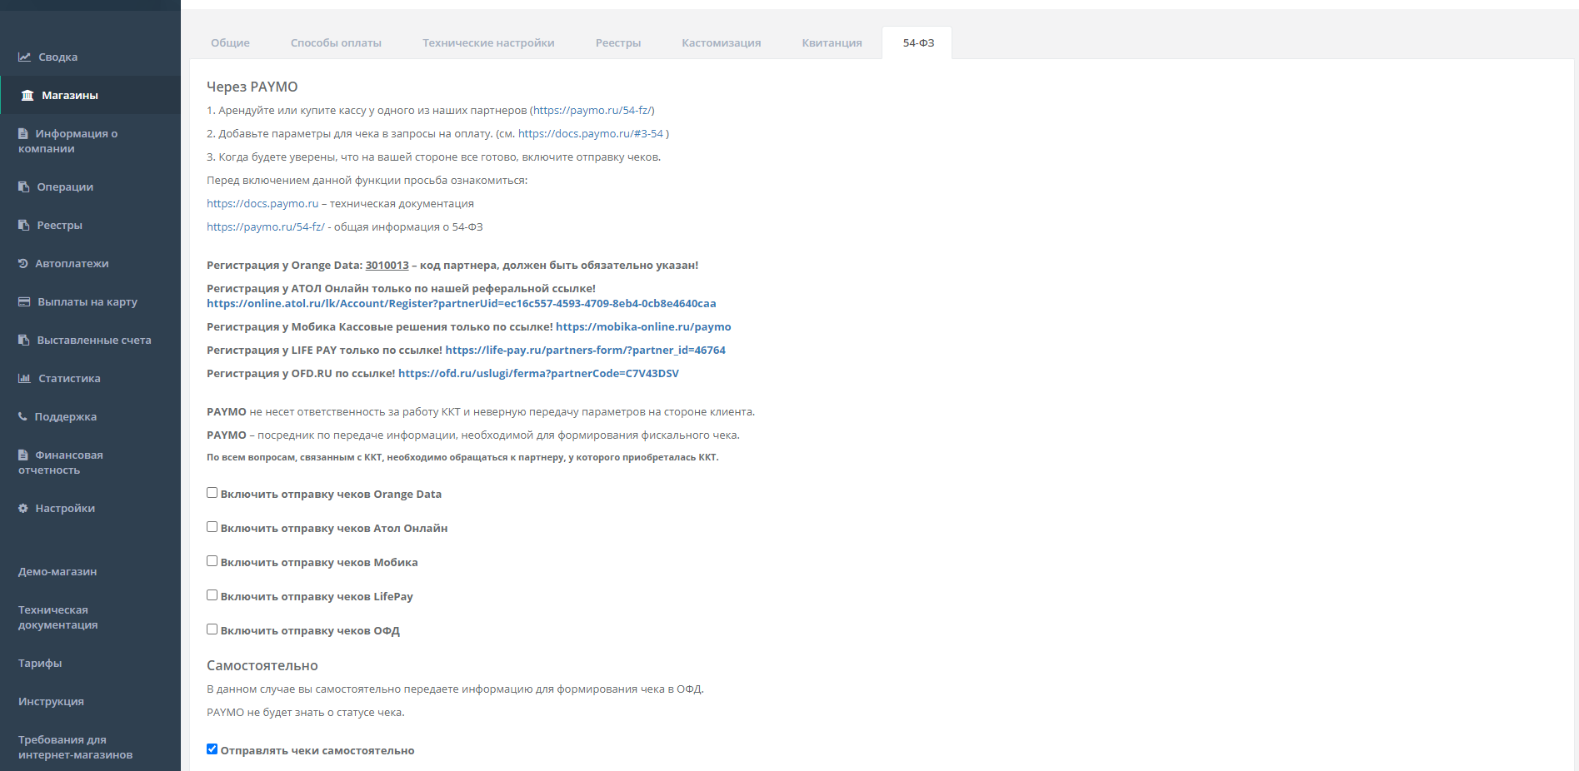Click the phone icon beside Поддержка
Viewport: 1579px width, 771px height.
22,417
